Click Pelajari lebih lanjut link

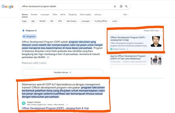(151, 31)
